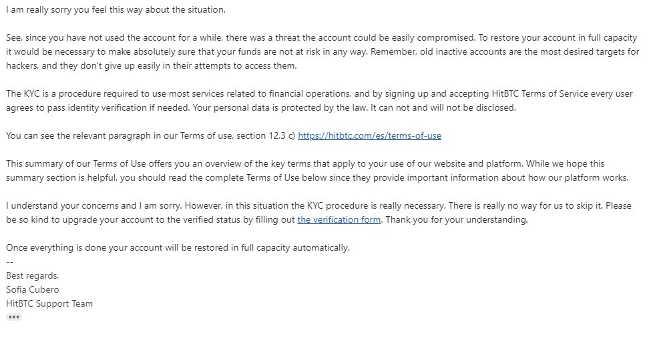
Task: Click the HitBTC Support Team signature line
Action: coord(49,303)
